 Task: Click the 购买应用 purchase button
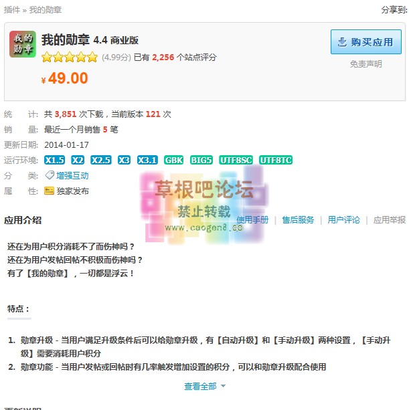[x=365, y=42]
